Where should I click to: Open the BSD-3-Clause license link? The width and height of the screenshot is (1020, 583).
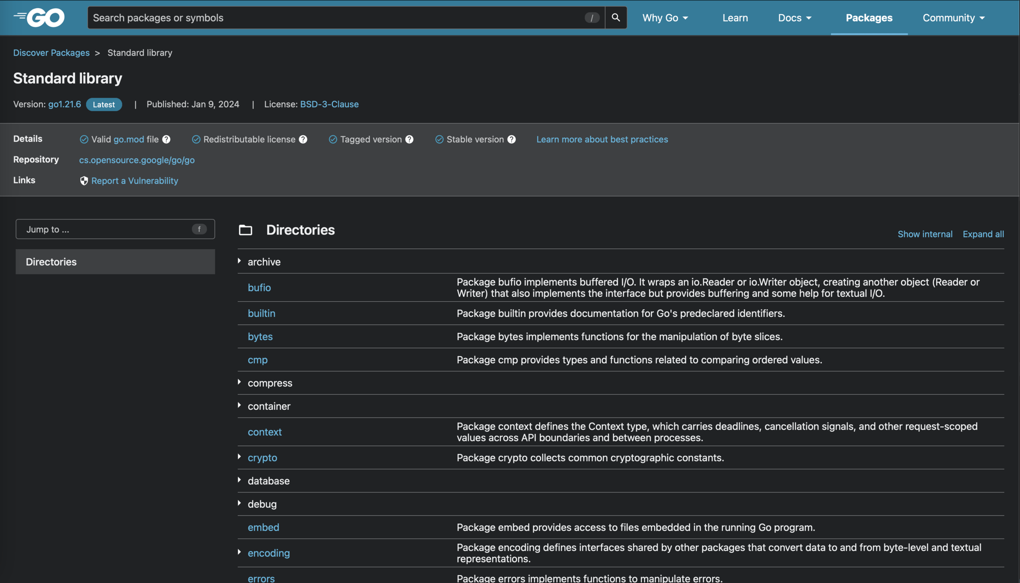[x=329, y=104]
